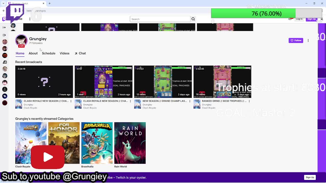Open the three-dot channel options beside Follow
Viewport: 326px width, 183px height.
point(308,40)
